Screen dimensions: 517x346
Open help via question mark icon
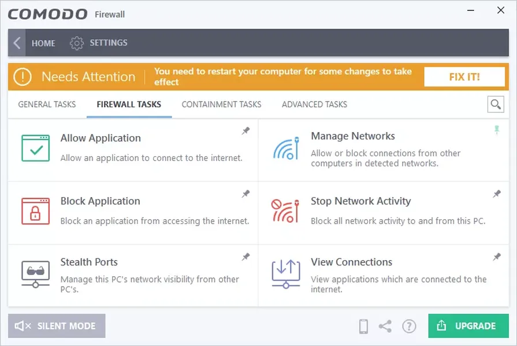click(x=409, y=326)
